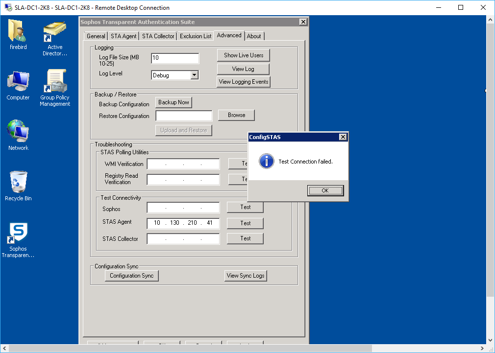Test Sophos connectivity
This screenshot has width=495, height=353.
245,207
